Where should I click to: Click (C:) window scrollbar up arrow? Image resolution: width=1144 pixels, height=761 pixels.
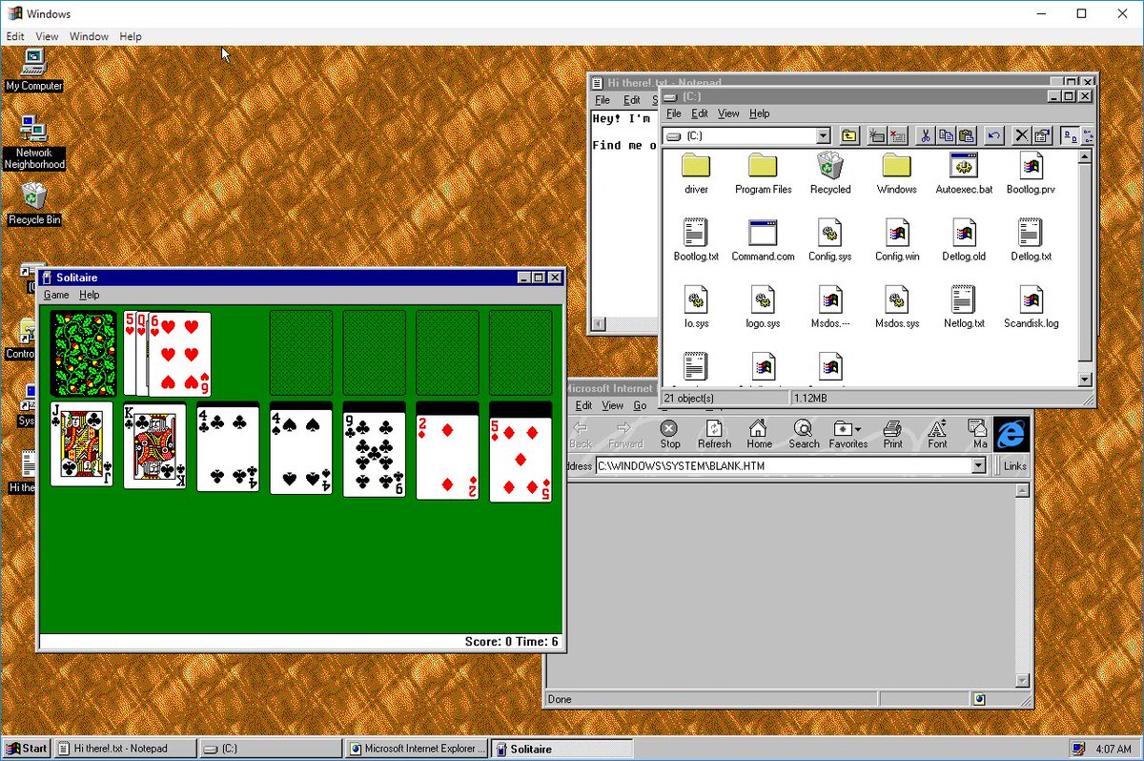(1085, 157)
